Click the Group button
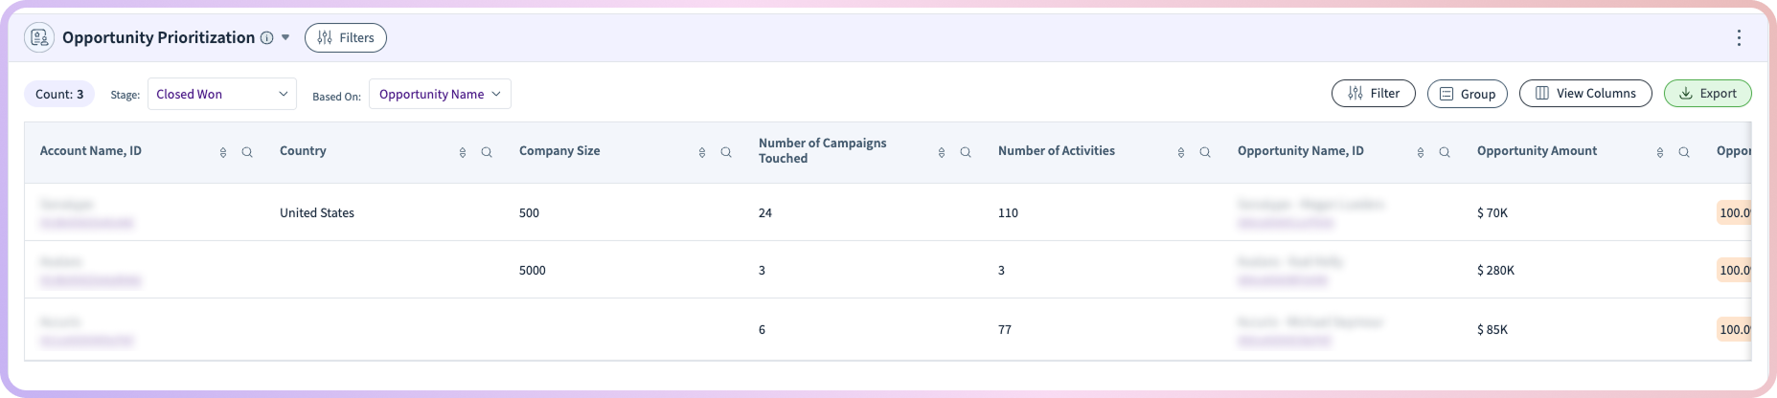 pyautogui.click(x=1467, y=94)
